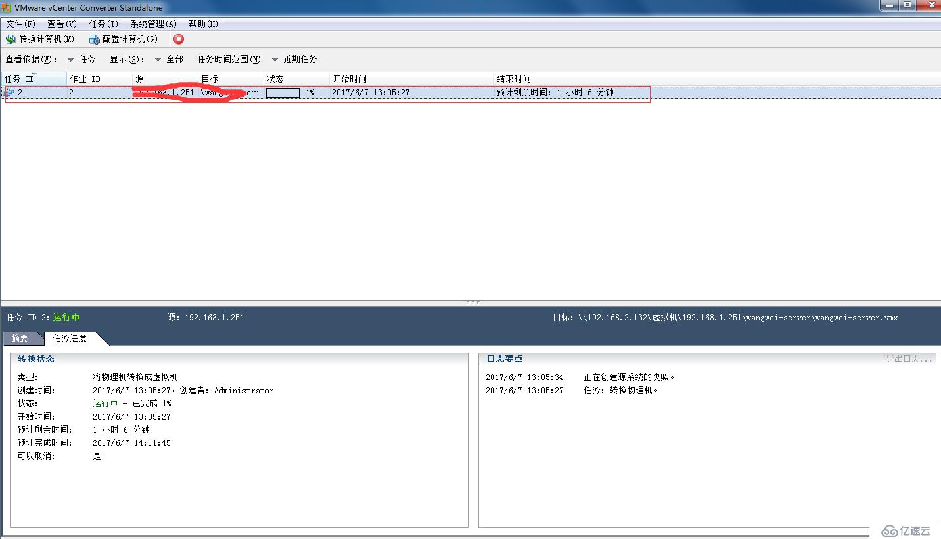The width and height of the screenshot is (941, 539).
Task: Open the 系统管理(A) menu
Action: point(153,24)
